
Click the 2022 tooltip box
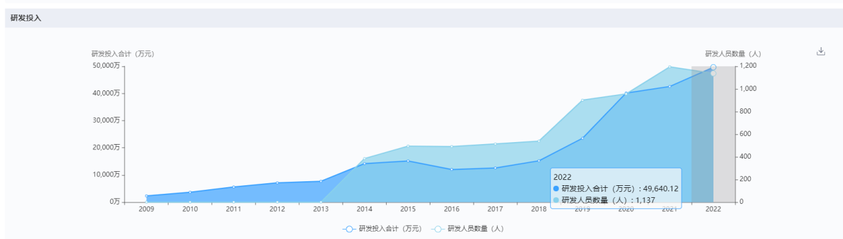pos(615,188)
